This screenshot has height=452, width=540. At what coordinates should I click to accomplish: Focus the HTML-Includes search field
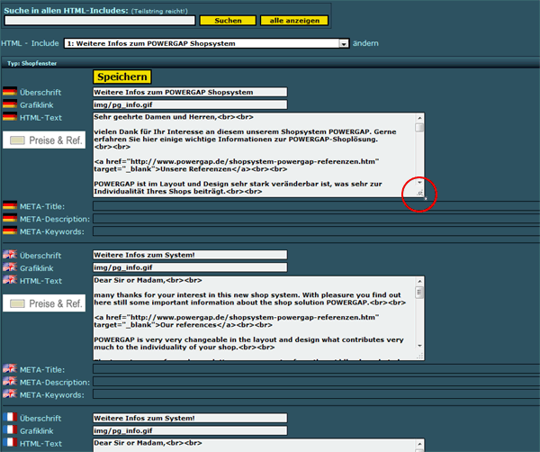pos(100,21)
